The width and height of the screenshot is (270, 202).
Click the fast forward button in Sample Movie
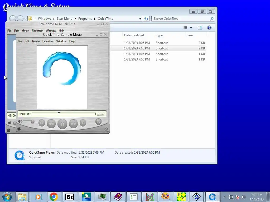click(73, 124)
